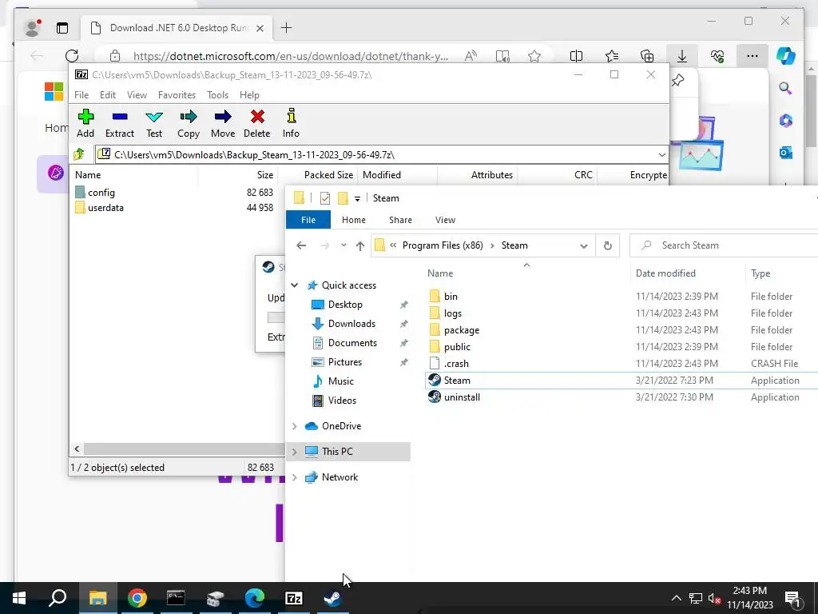Open the 7-Zip File menu
The height and width of the screenshot is (614, 818).
tap(81, 95)
